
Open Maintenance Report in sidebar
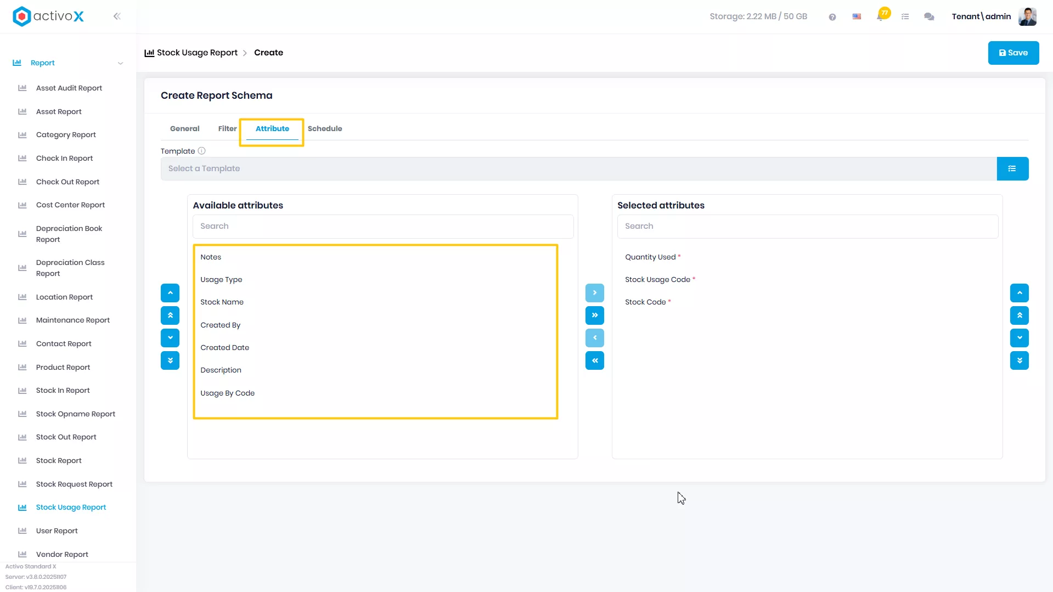tap(73, 320)
